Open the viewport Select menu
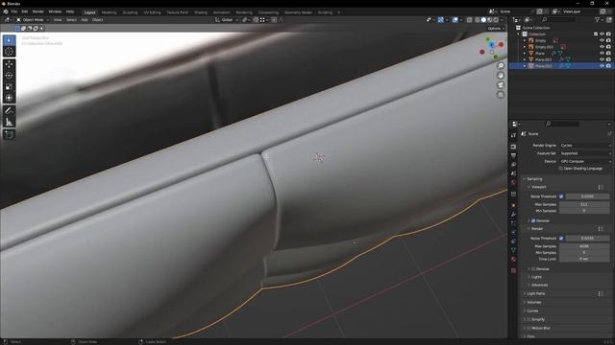 (x=71, y=19)
